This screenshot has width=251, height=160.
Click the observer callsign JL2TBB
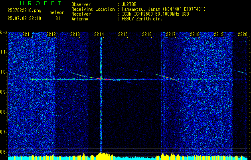pyautogui.click(x=129, y=4)
